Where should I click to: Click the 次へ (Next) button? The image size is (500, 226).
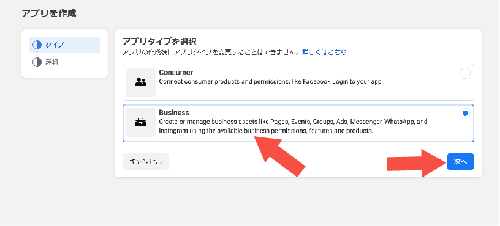click(460, 162)
